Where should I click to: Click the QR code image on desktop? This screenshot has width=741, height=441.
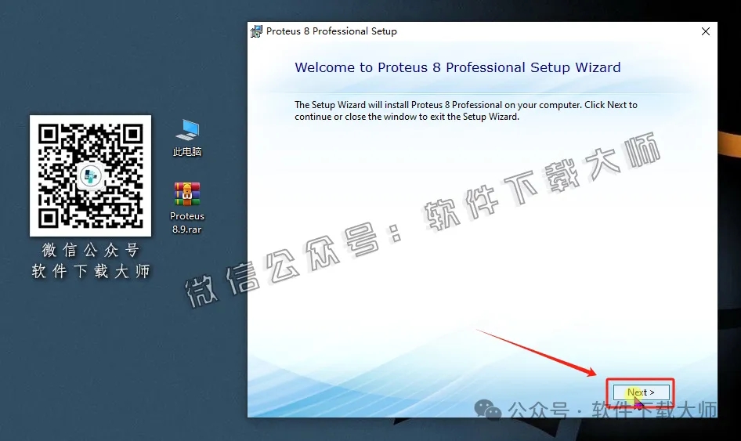click(x=90, y=175)
